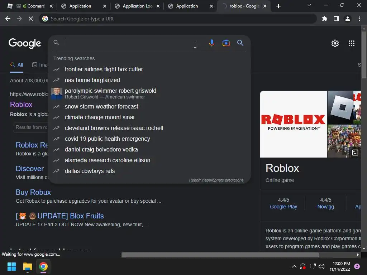The image size is (367, 275).
Task: Open Now.gg rating link
Action: [x=325, y=207]
